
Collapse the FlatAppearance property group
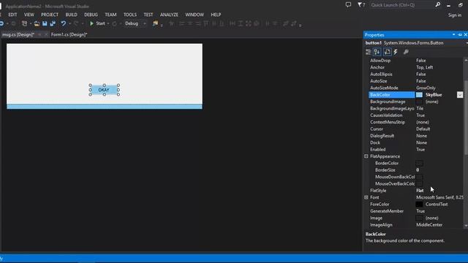point(366,156)
